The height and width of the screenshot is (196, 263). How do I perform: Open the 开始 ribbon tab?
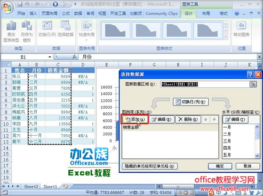coord(21,14)
